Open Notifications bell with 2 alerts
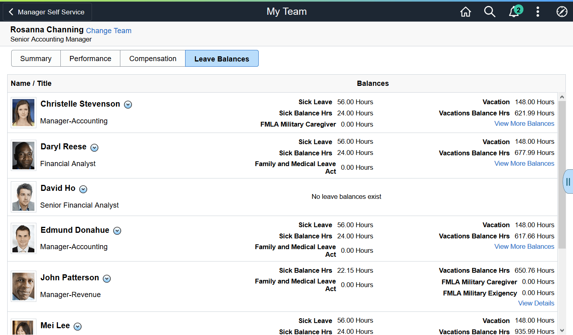This screenshot has height=335, width=573. [x=515, y=12]
